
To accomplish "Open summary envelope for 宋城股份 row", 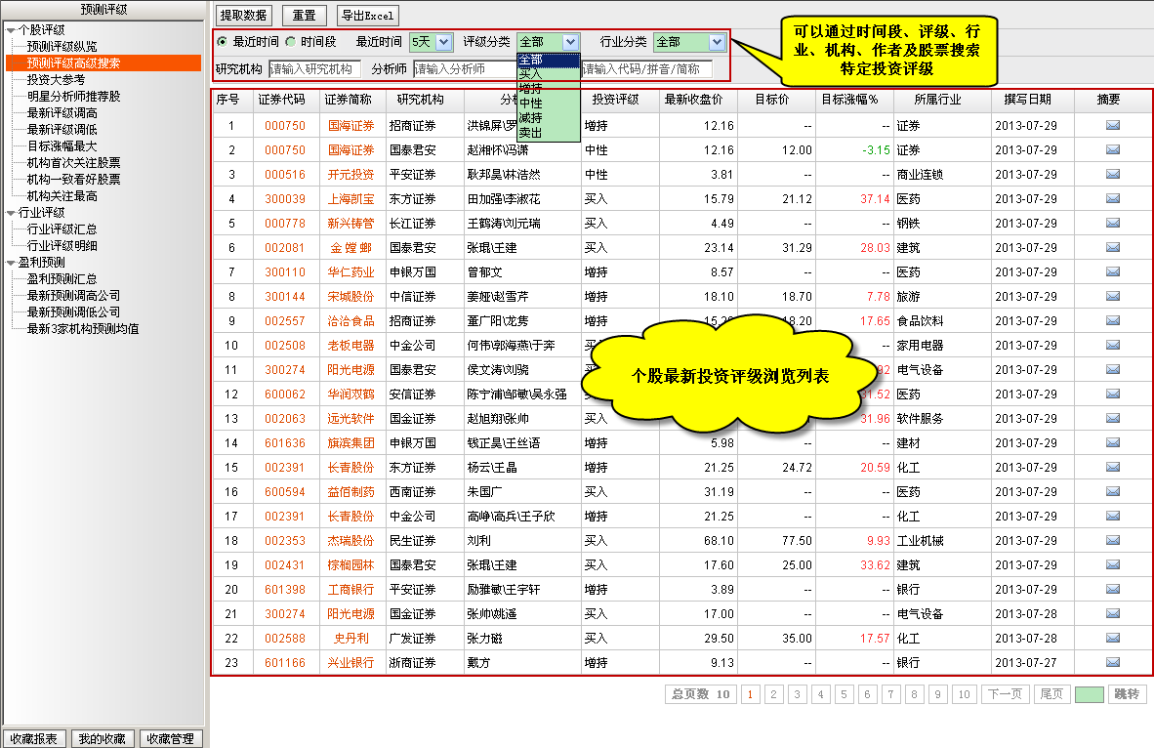I will coord(1113,296).
